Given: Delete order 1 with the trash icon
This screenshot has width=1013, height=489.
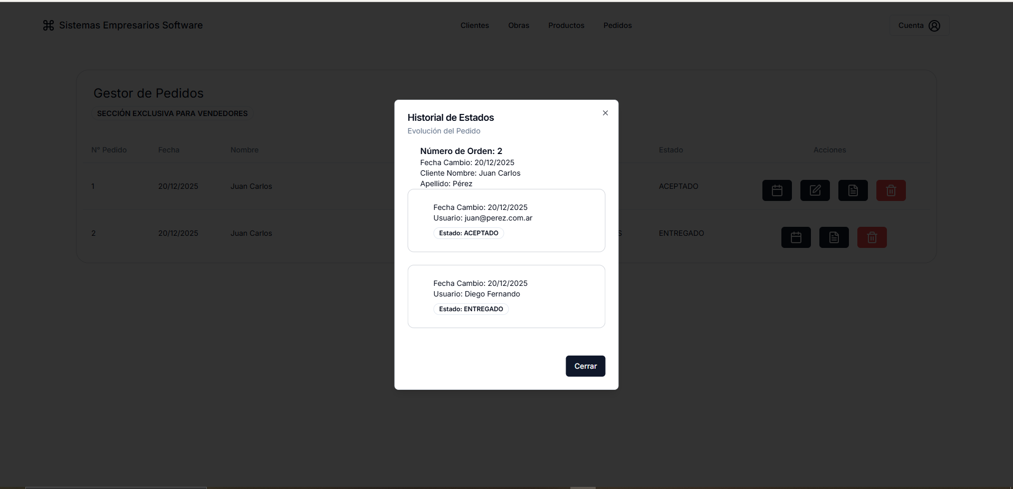Looking at the screenshot, I should point(891,190).
